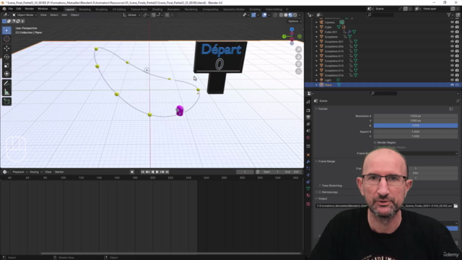Screen dimensions: 462x260
Task: Play the animation forward
Action: [157, 172]
